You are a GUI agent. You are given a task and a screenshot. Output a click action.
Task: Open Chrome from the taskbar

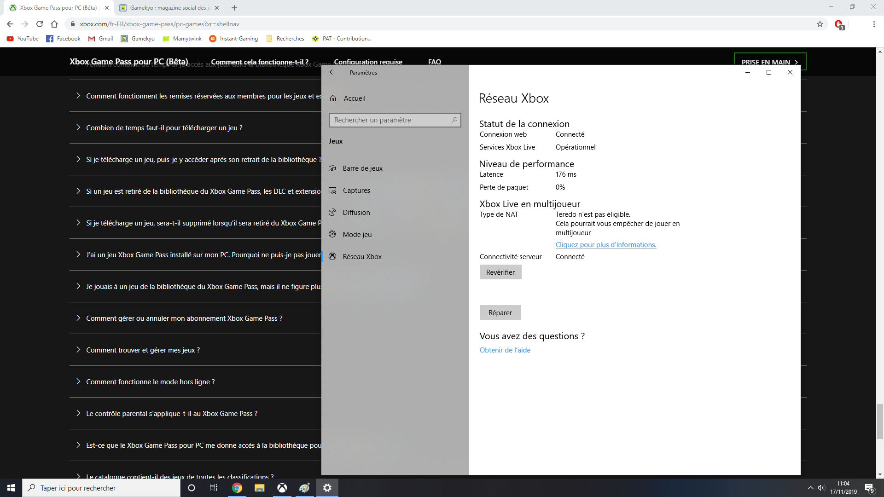pyautogui.click(x=237, y=488)
